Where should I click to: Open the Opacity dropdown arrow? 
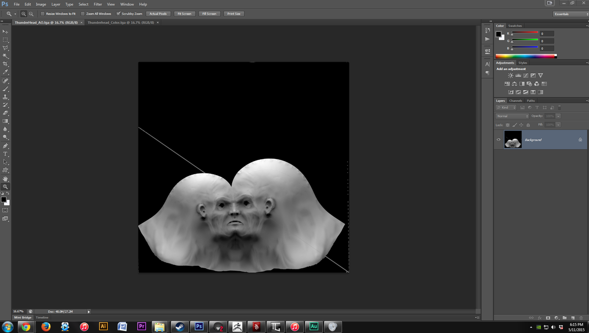(558, 116)
